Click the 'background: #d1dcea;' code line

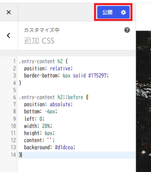(x=50, y=147)
